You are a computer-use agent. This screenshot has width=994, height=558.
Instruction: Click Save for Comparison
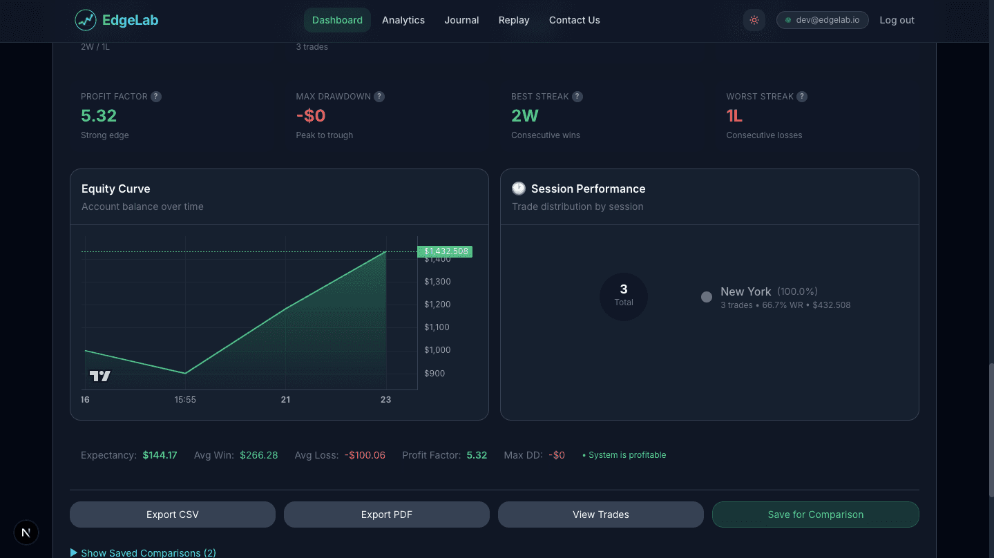click(816, 514)
